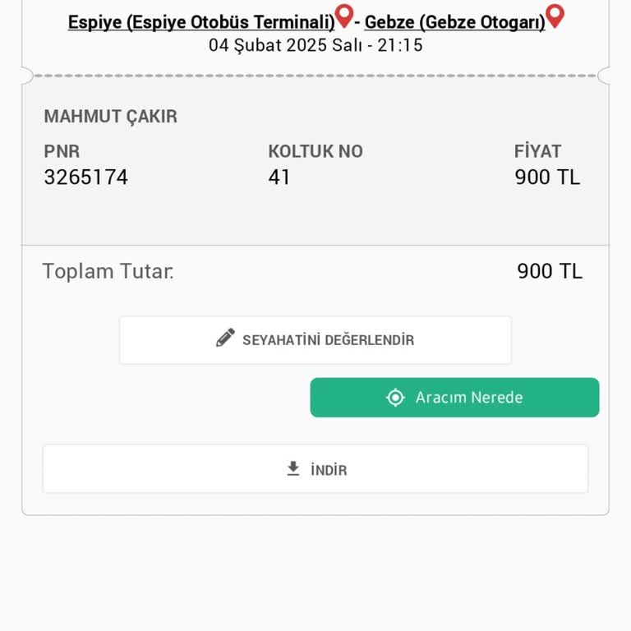
Task: Click the total amount 900 TL
Action: point(550,271)
